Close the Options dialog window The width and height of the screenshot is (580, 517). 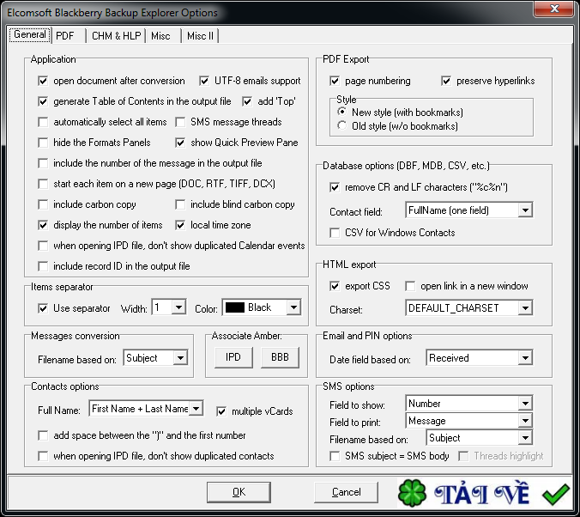(x=554, y=9)
